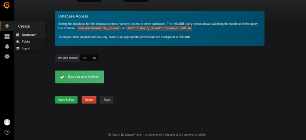Open the Help question mark icon

click(7, 133)
